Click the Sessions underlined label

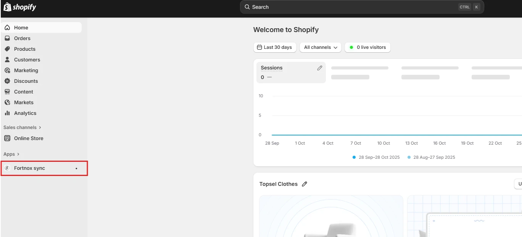pos(272,68)
